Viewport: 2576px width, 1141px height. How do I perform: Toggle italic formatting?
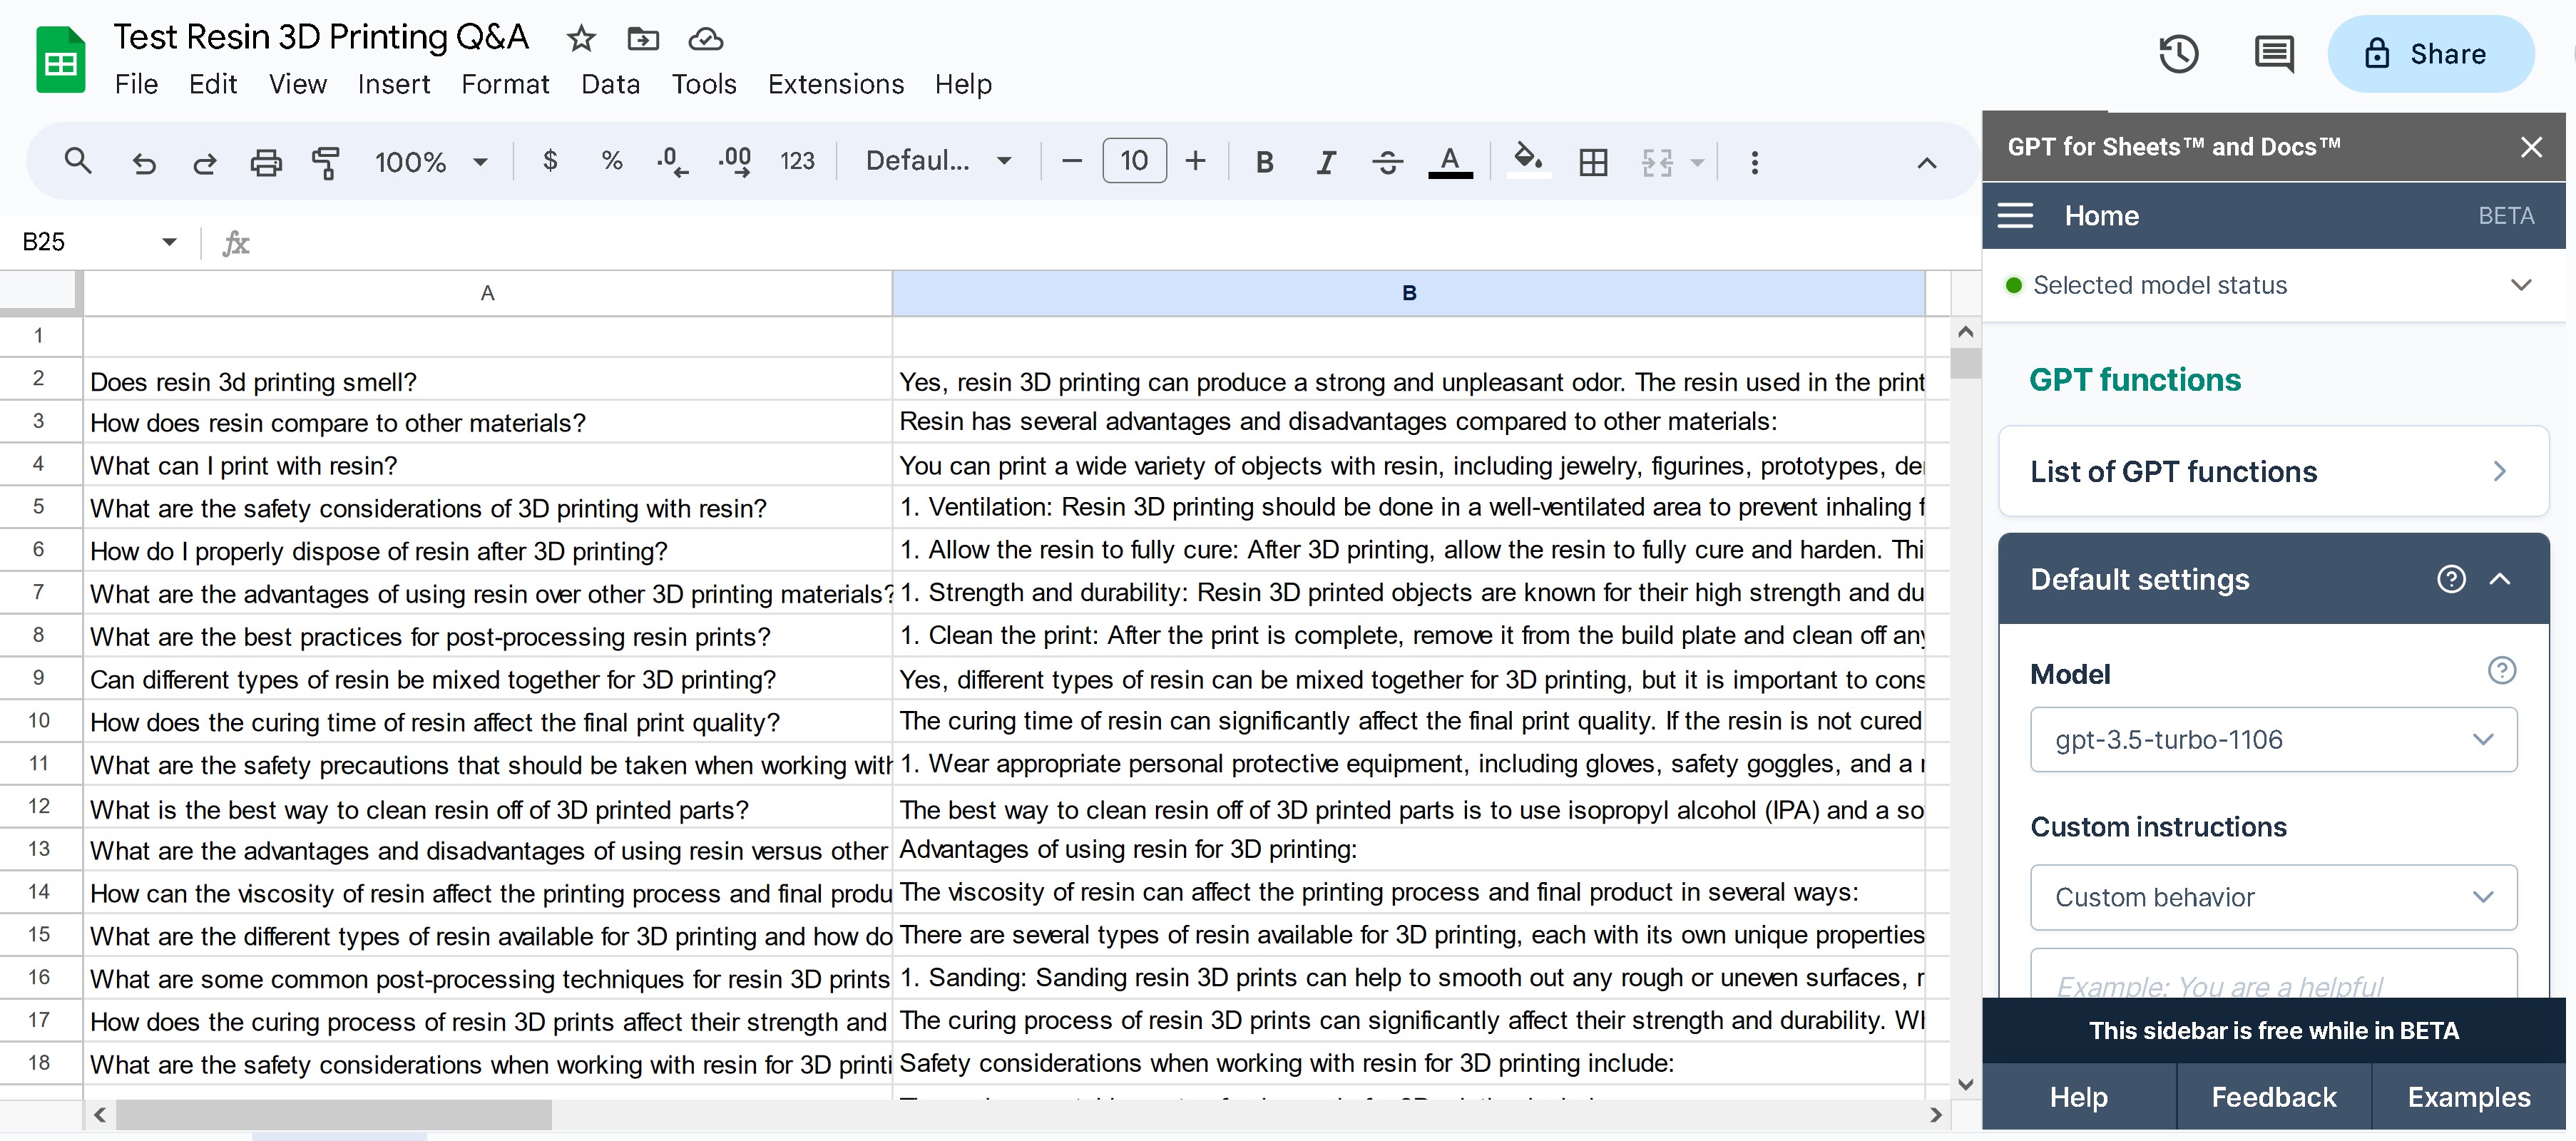coord(1326,162)
